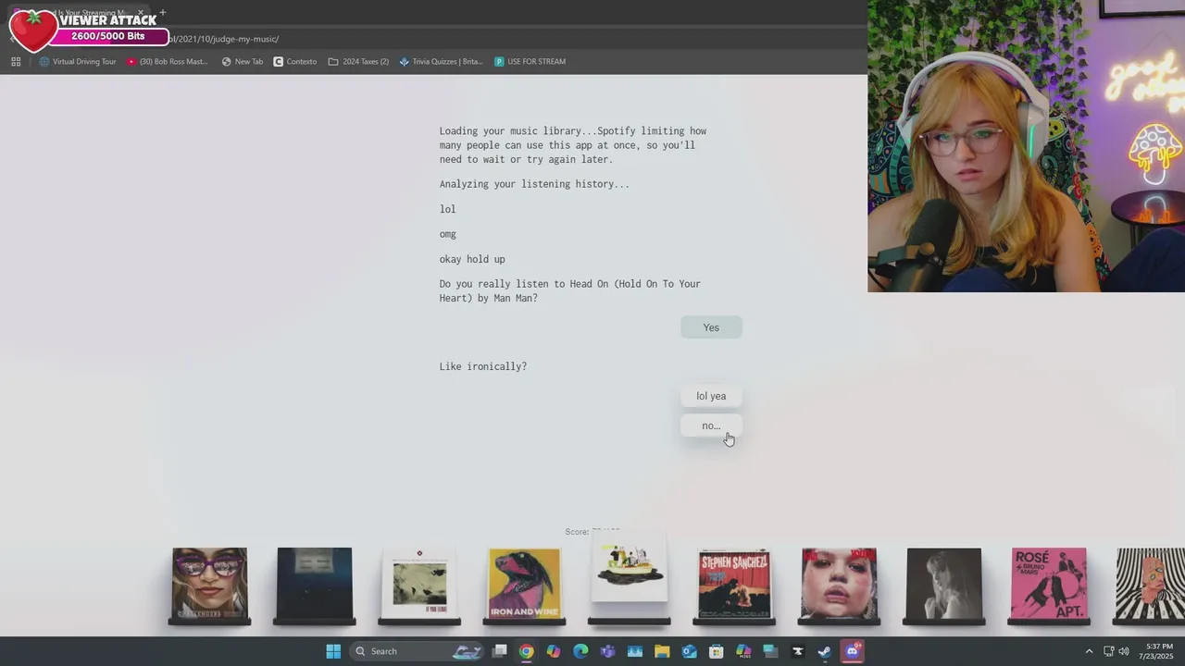1185x666 pixels.
Task: Open the New Tab bookmark
Action: 243,62
